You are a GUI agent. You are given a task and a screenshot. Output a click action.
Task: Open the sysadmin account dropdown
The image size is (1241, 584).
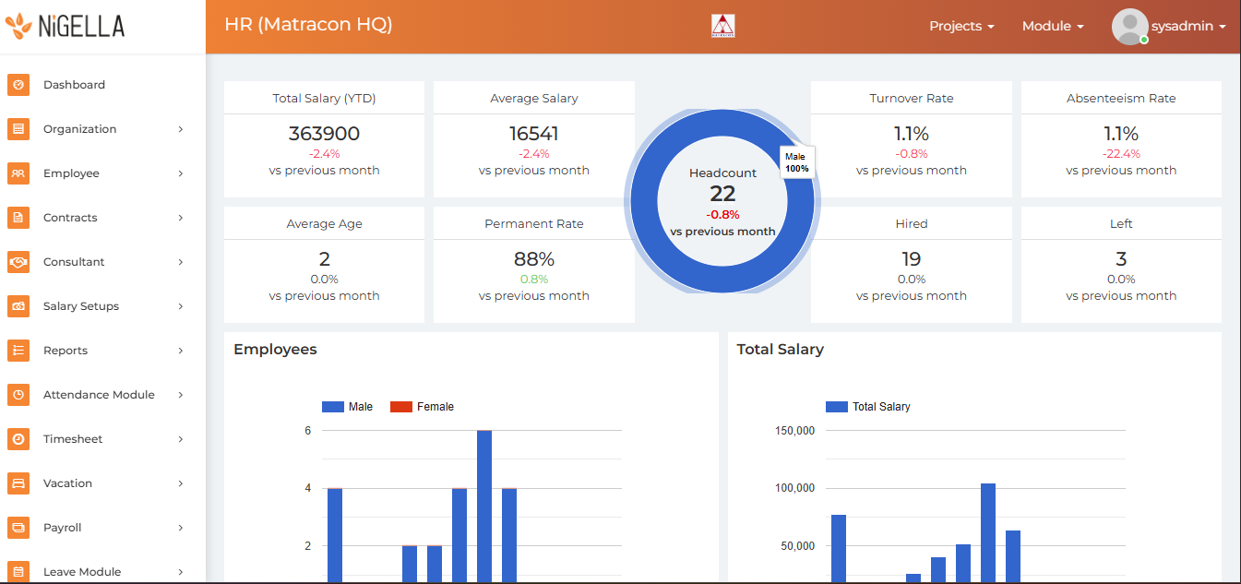point(1184,26)
